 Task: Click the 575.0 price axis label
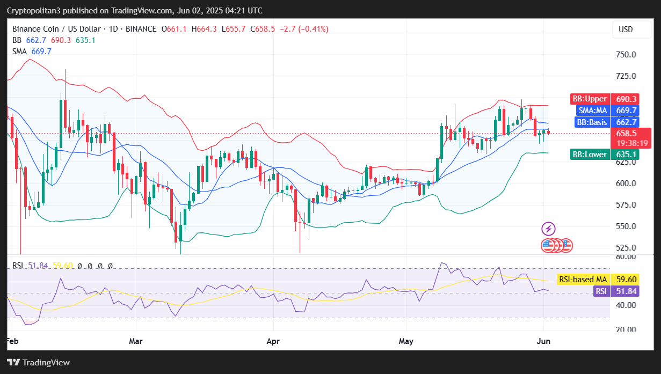626,205
